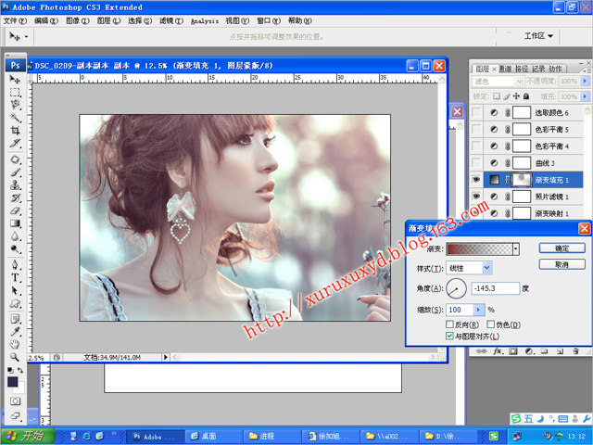Select the Brush tool

tap(15, 172)
